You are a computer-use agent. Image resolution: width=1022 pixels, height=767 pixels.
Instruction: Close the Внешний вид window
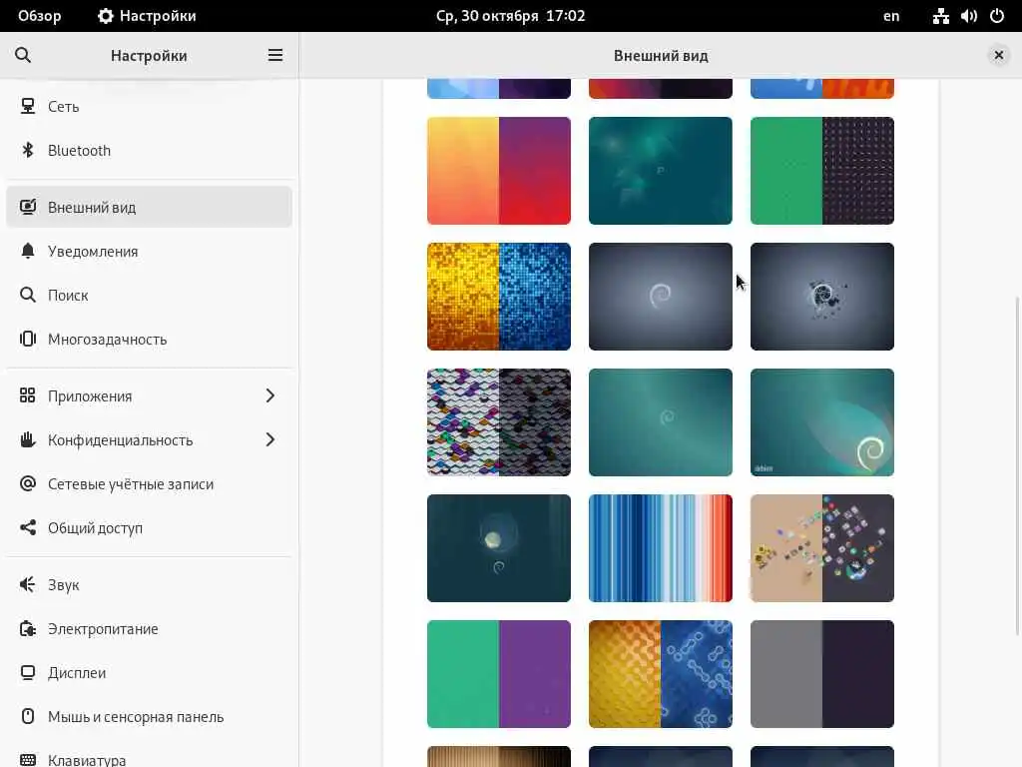coord(998,56)
